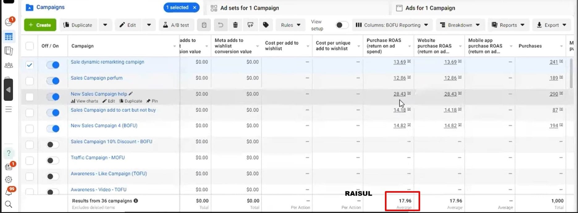Open the search magnifier in left sidebar

(9, 204)
